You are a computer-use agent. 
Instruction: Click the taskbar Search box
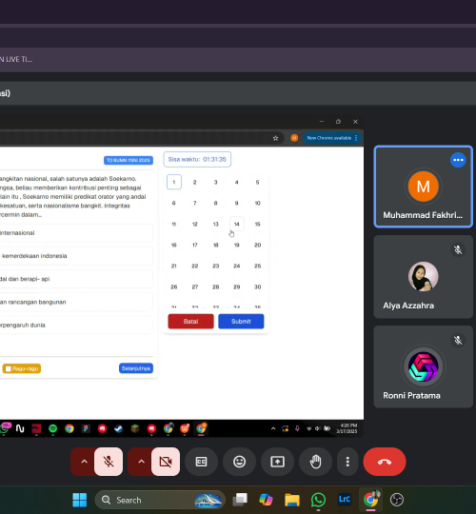160,500
